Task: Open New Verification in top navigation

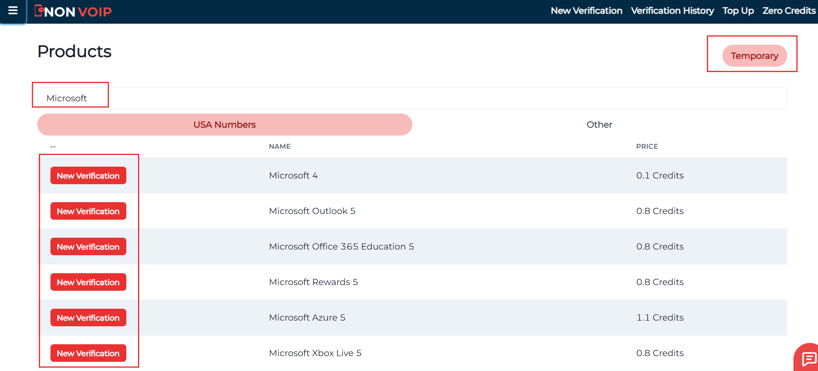Action: [x=586, y=11]
